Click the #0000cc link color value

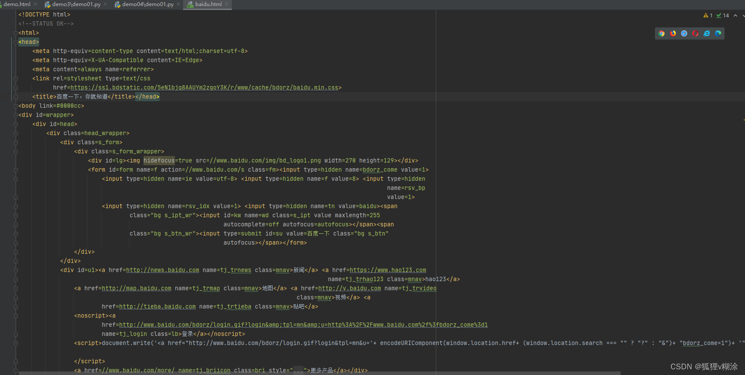pyautogui.click(x=69, y=106)
